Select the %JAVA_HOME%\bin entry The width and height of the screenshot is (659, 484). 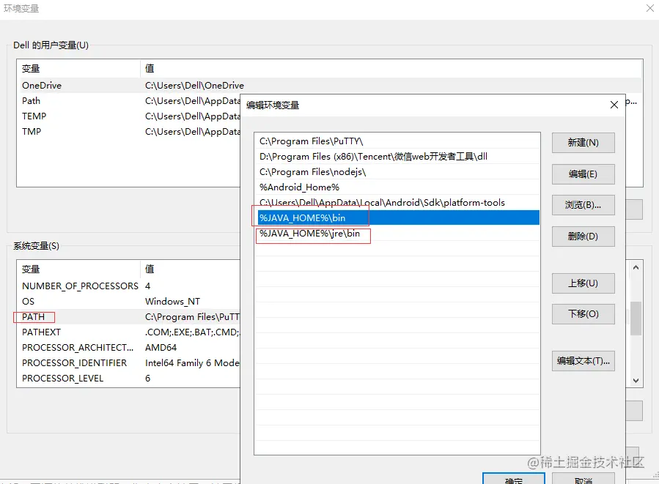pyautogui.click(x=397, y=218)
